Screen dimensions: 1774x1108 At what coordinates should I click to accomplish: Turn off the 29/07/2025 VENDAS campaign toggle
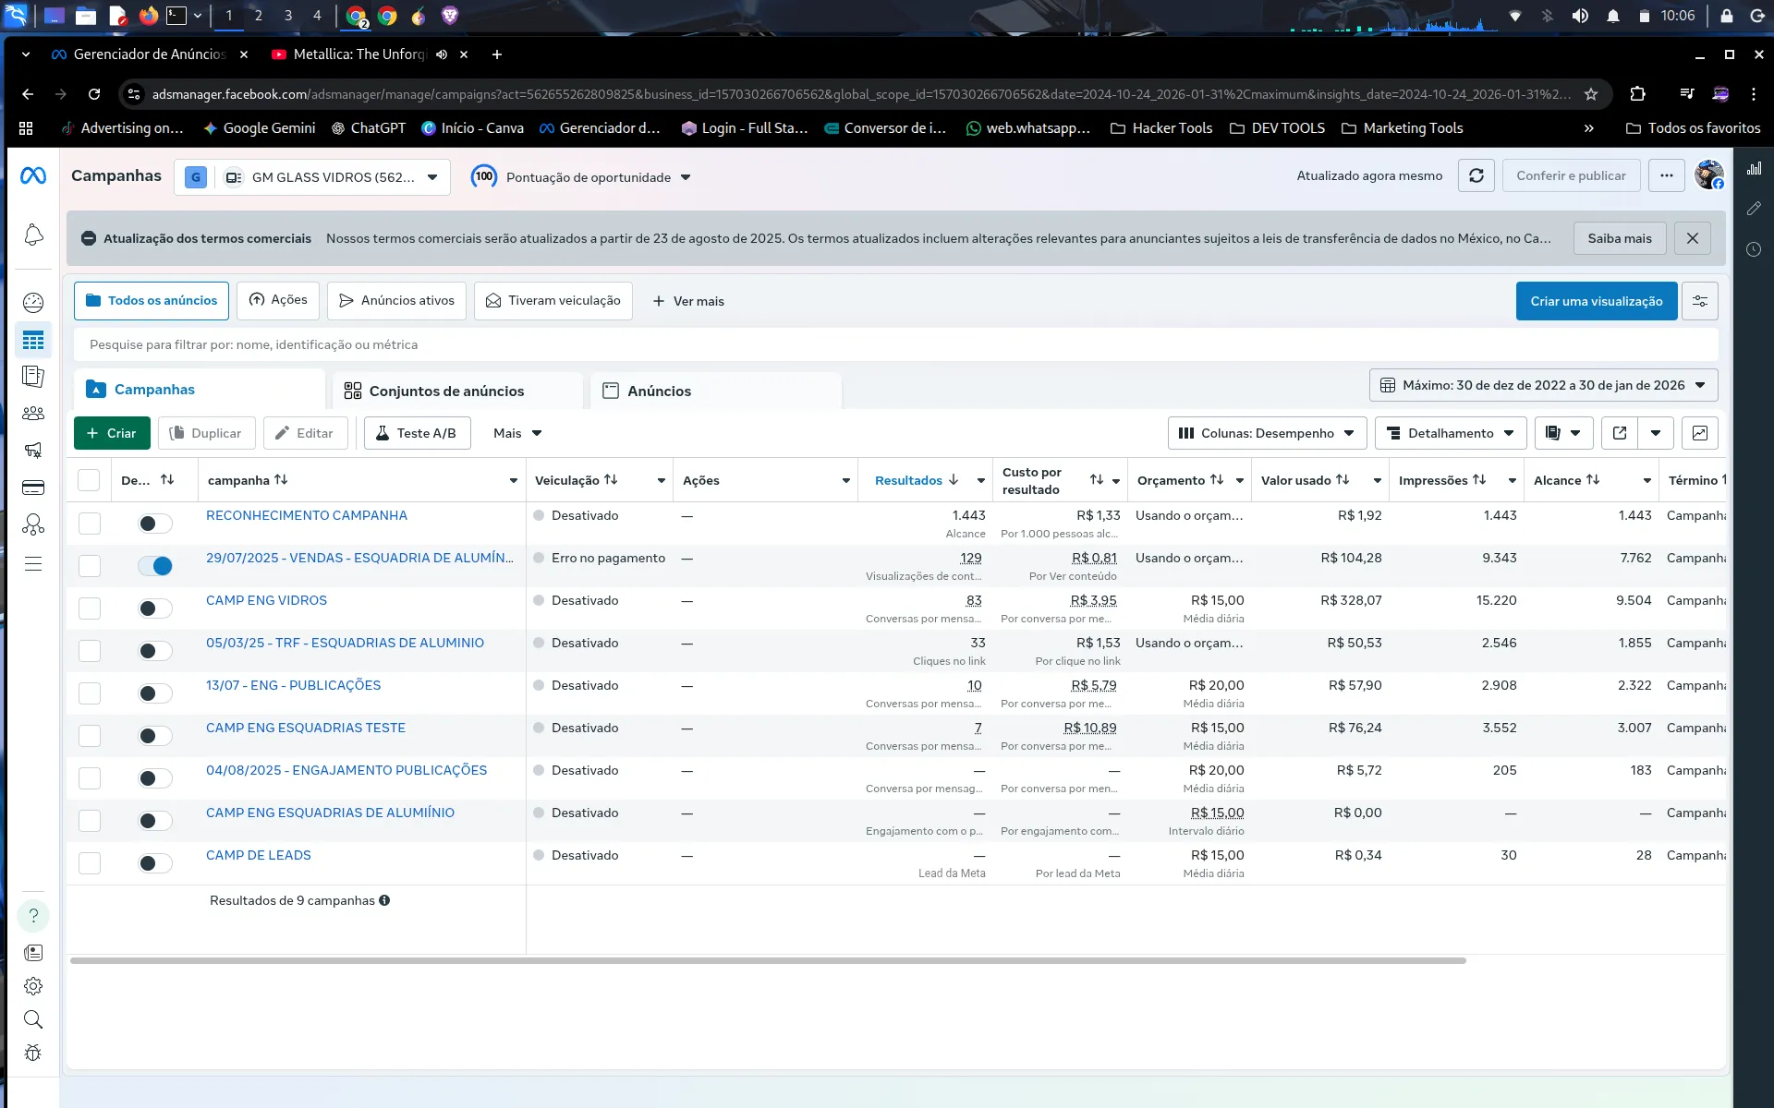(x=155, y=566)
